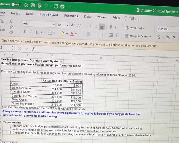Open the Merge & Center dropdown arrow

pos(150,37)
